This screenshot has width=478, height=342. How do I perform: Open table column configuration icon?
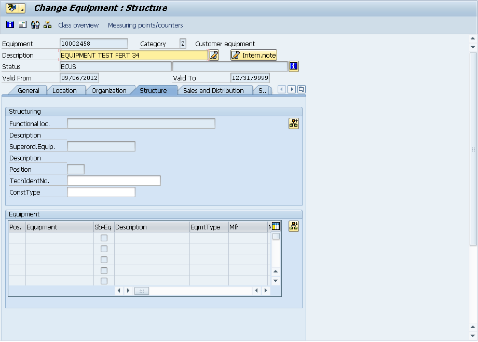point(276,226)
